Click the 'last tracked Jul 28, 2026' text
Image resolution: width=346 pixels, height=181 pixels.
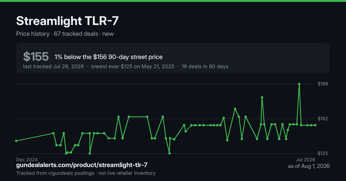(53, 66)
